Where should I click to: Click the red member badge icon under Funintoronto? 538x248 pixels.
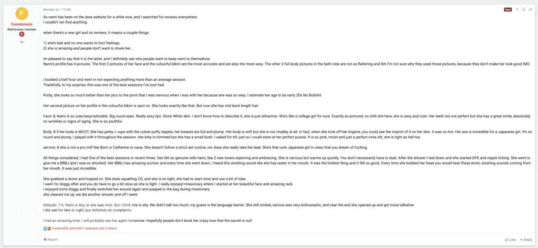coord(22,35)
